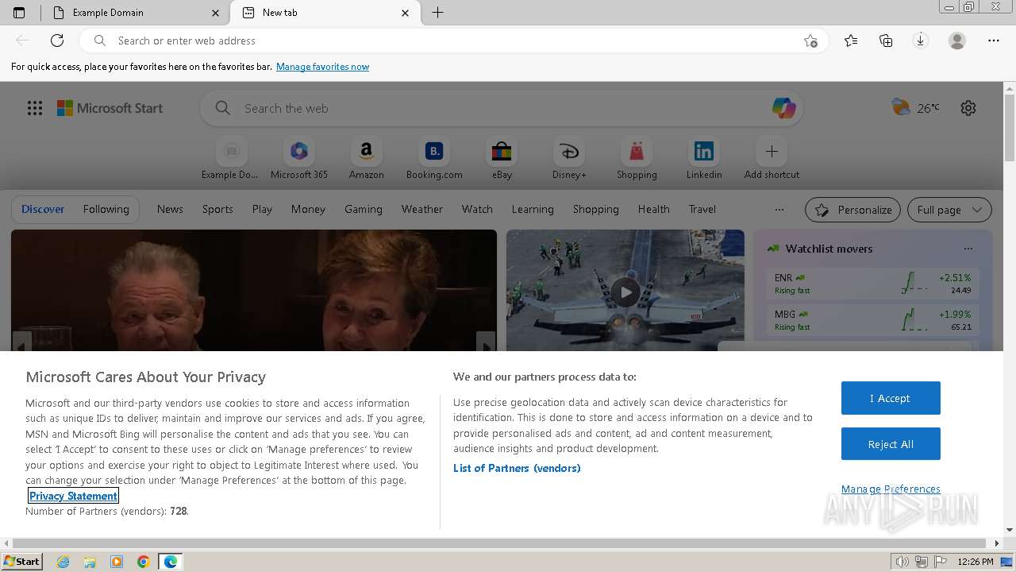Open Copilot icon in search box
This screenshot has height=572, width=1016.
point(783,108)
